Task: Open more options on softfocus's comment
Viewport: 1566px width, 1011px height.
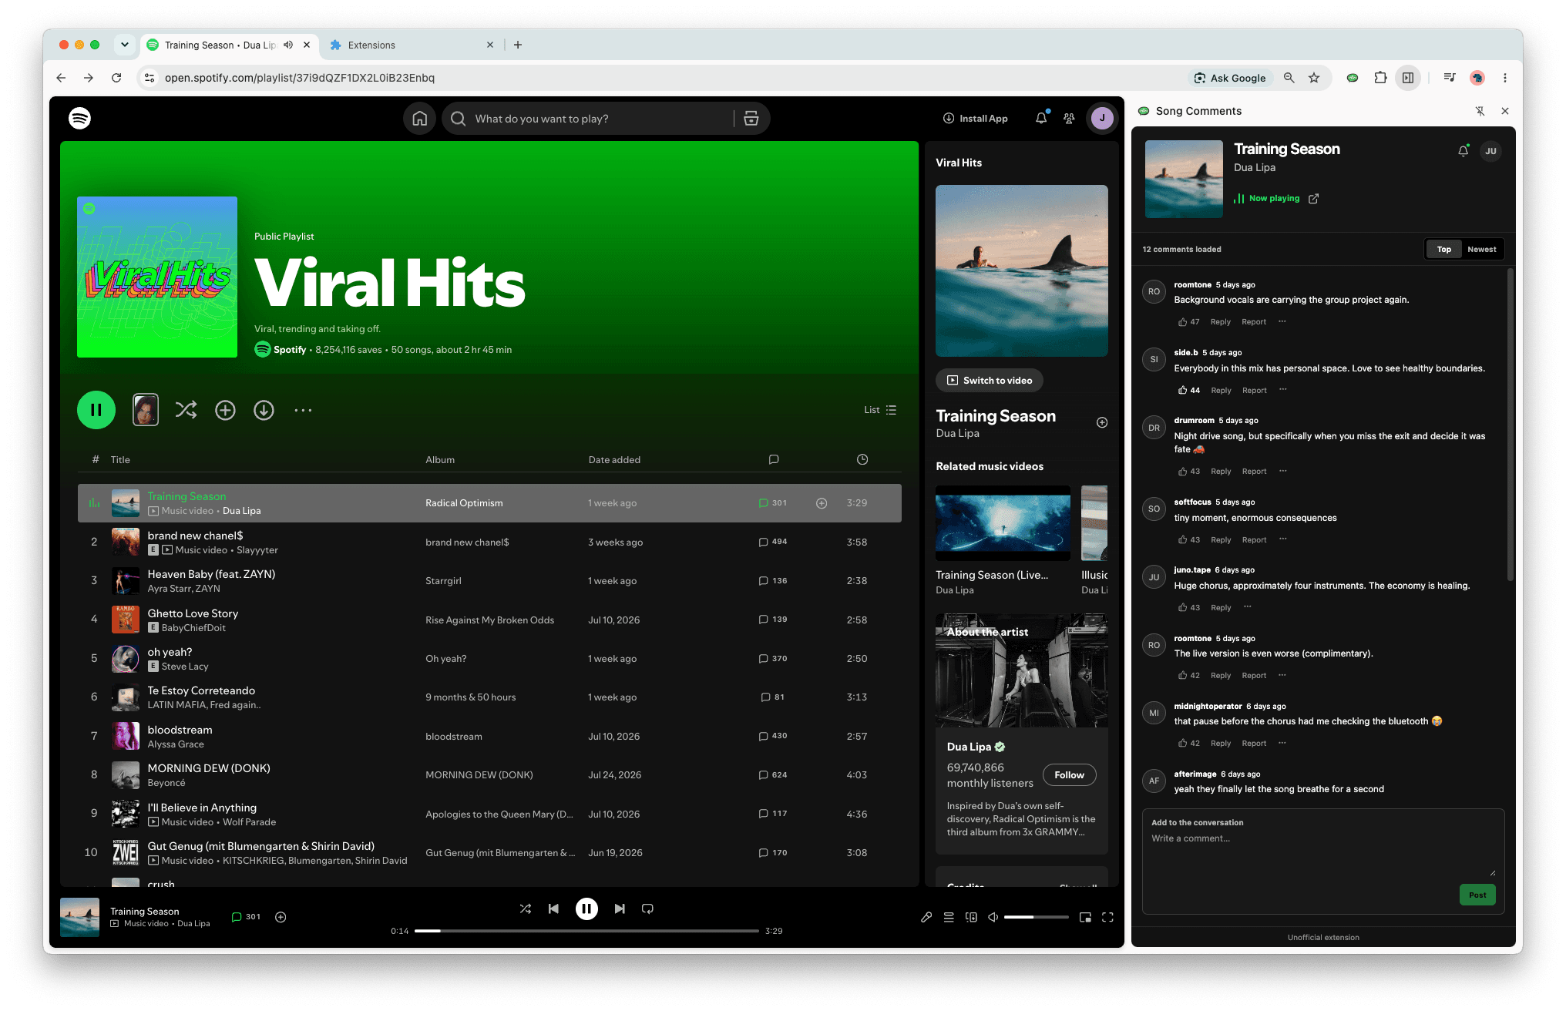Action: point(1283,539)
